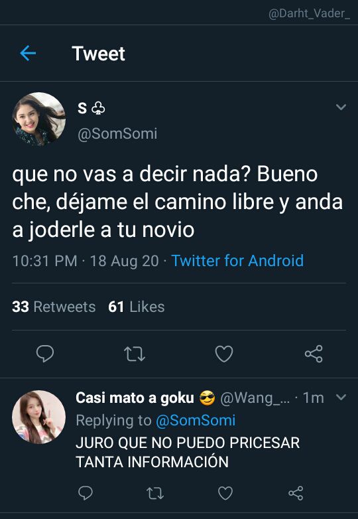Image resolution: width=358 pixels, height=519 pixels.
Task: Go back using the blue arrow
Action: 28,53
